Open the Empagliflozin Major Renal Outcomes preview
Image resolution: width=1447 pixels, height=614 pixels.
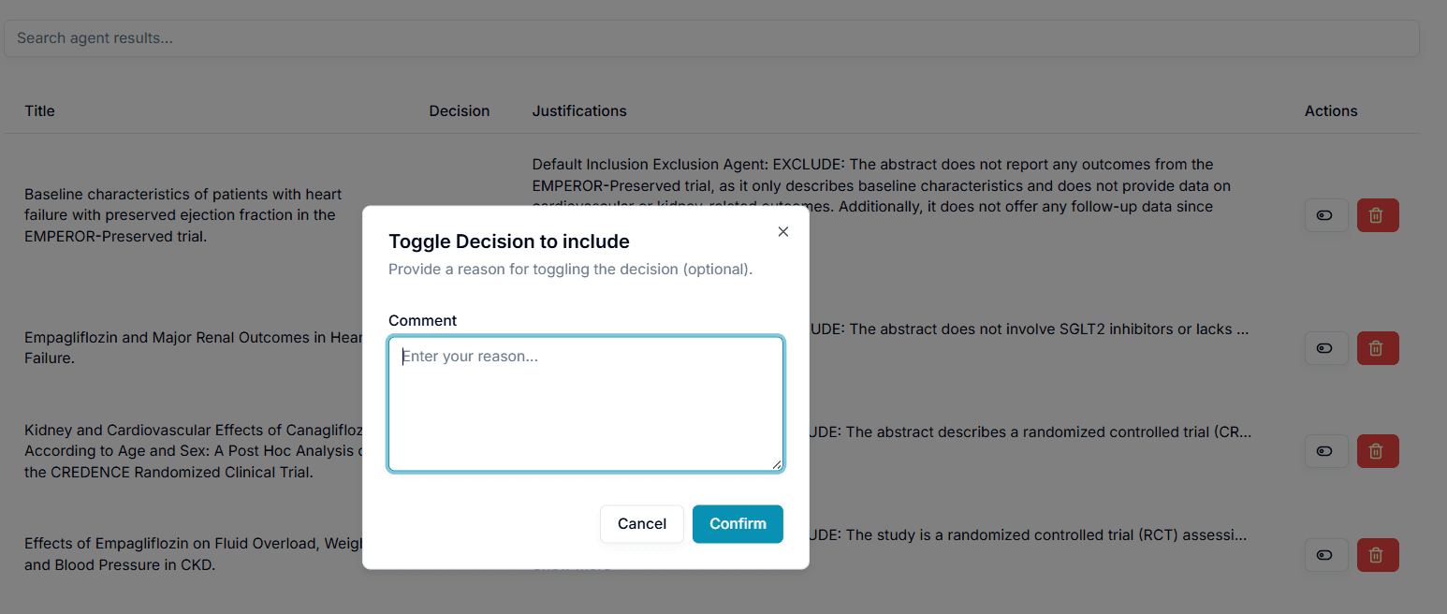(x=1325, y=347)
